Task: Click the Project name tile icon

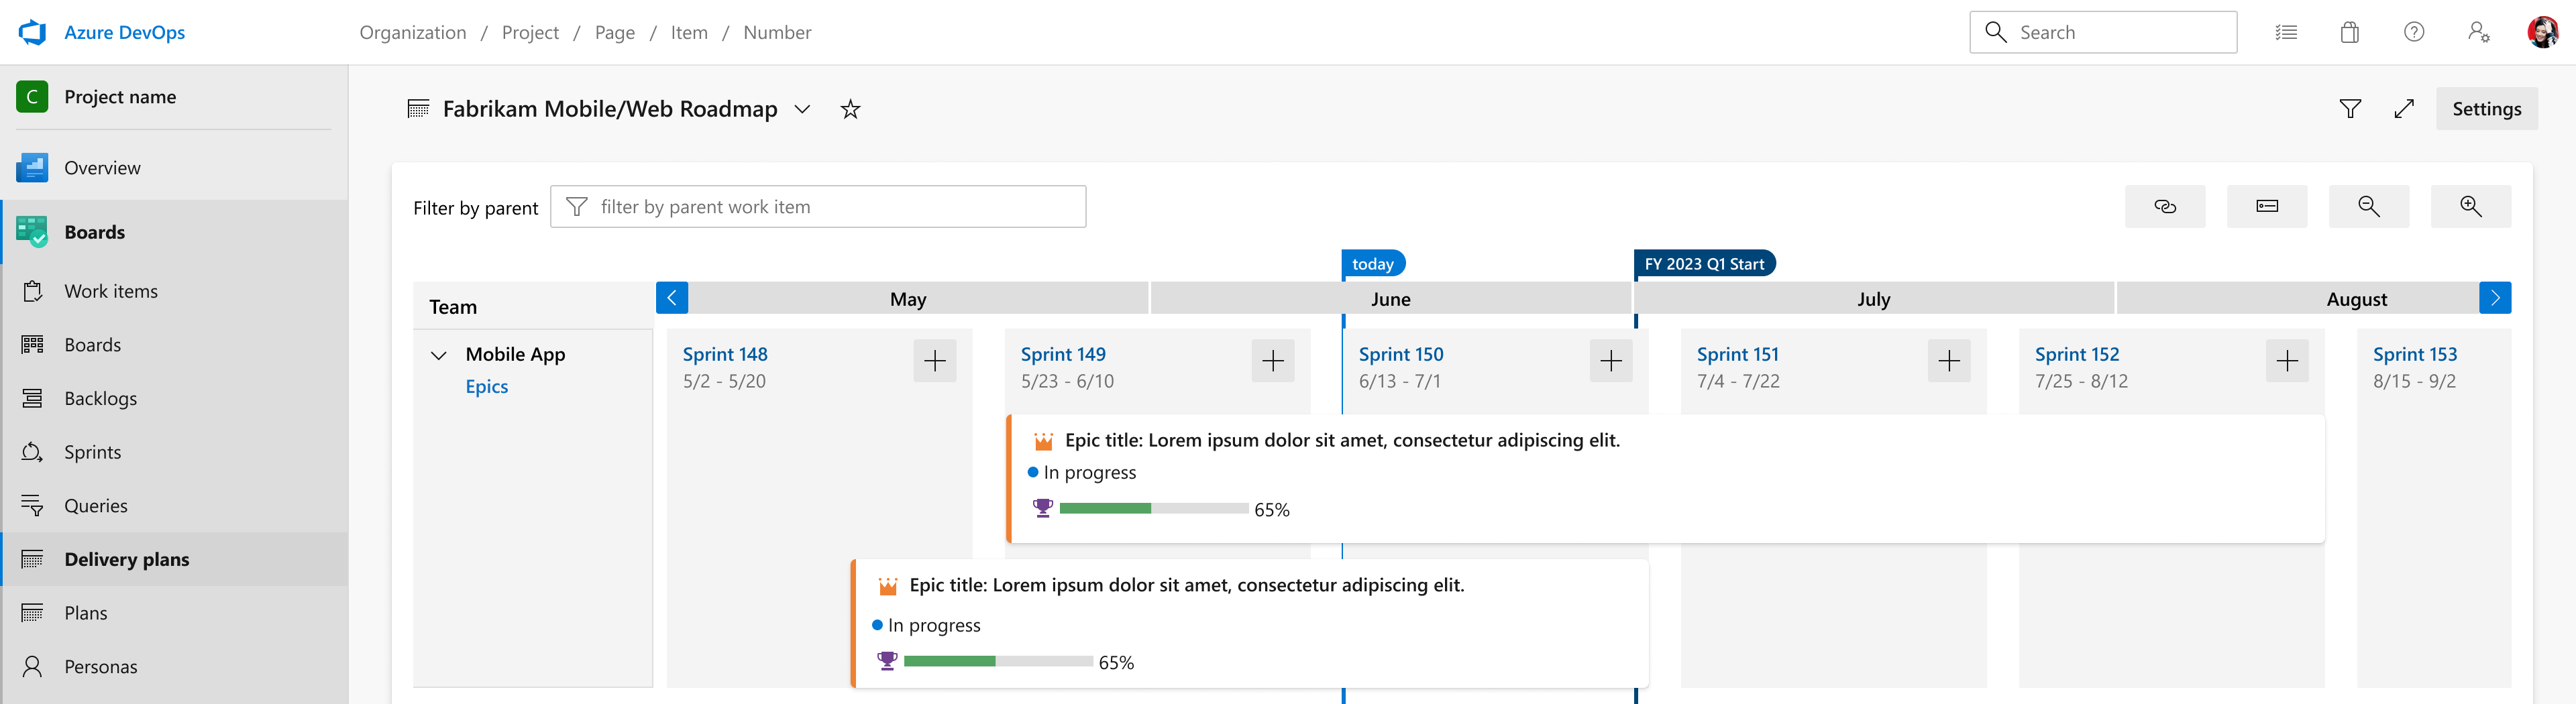Action: [x=32, y=96]
